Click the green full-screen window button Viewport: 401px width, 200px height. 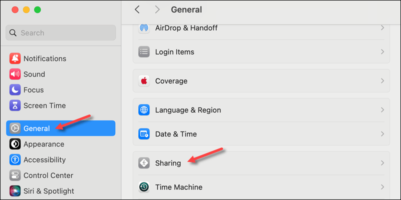(x=38, y=10)
